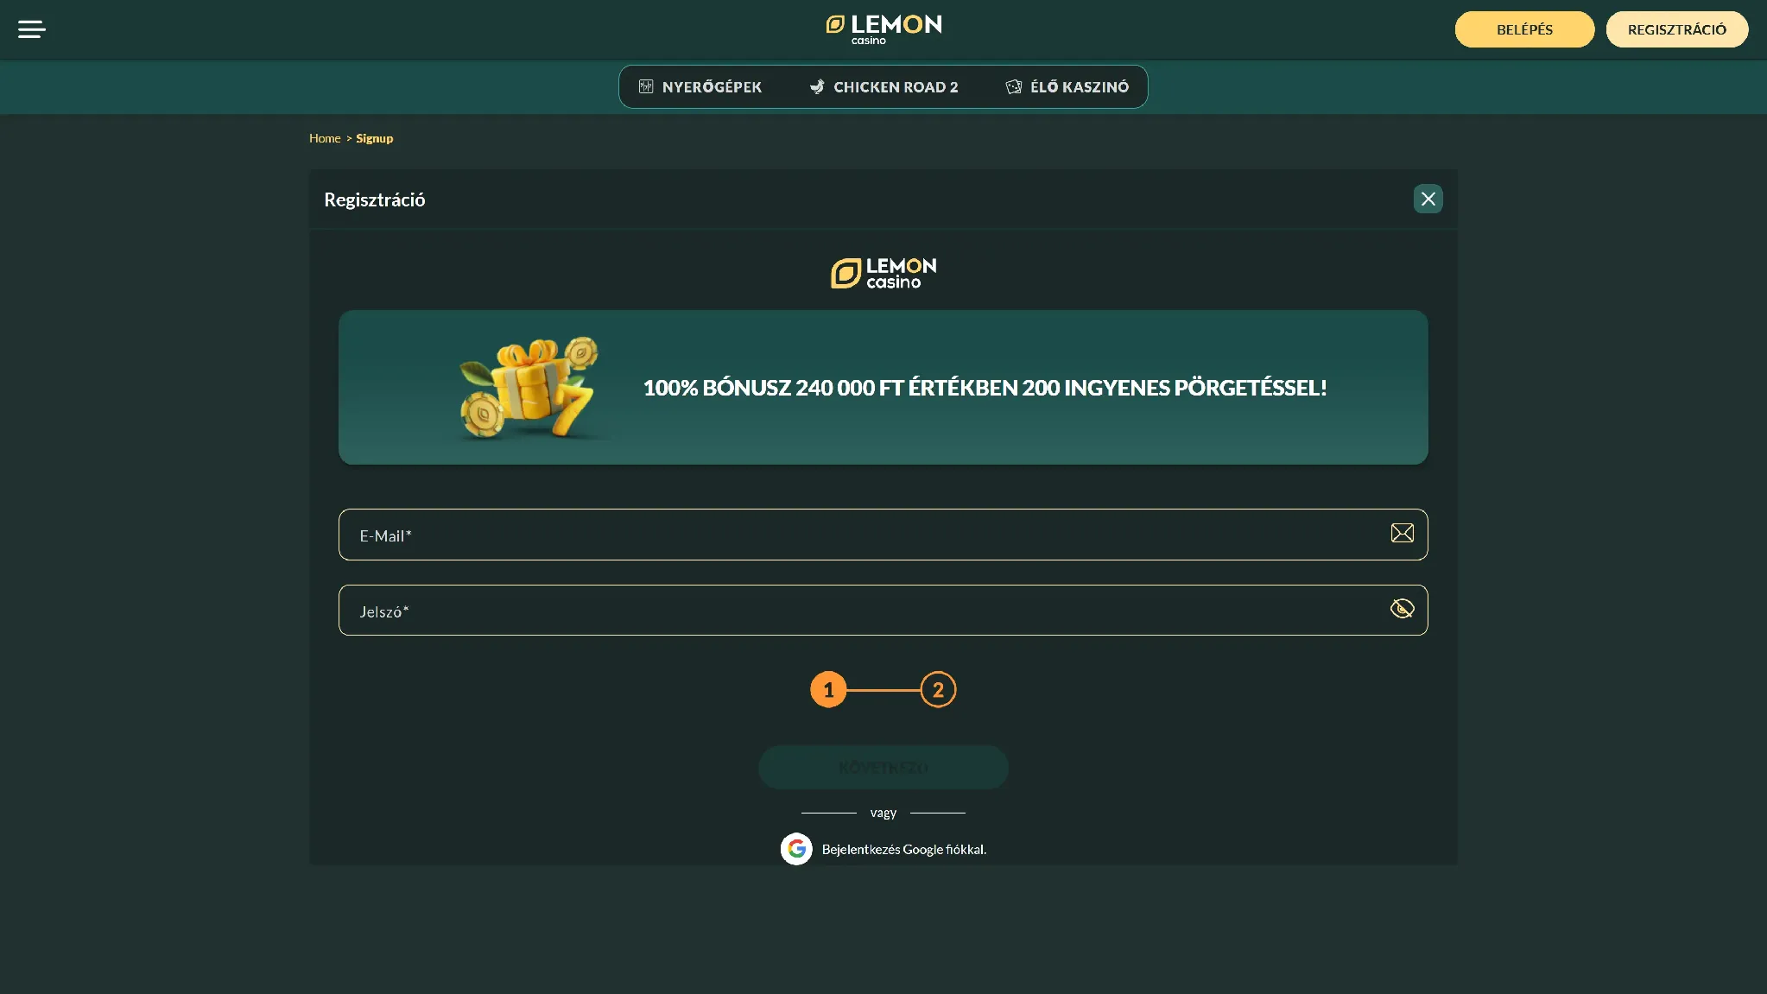1767x994 pixels.
Task: Go to Home breadcrumb link
Action: [325, 138]
